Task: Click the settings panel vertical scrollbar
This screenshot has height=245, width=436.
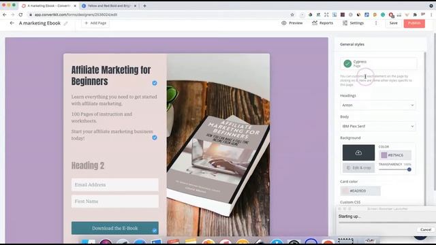Action: [x=425, y=128]
